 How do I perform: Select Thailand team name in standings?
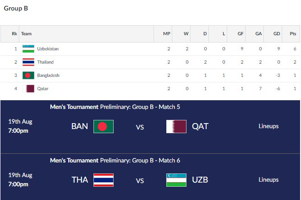45,62
